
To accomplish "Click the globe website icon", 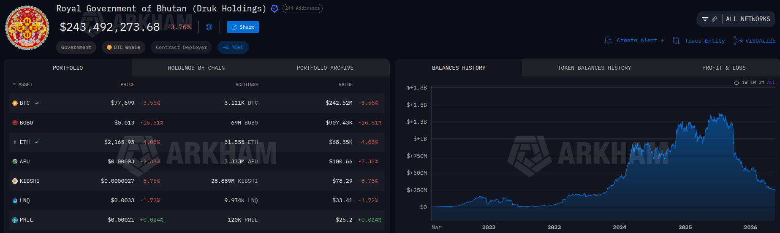I will (x=209, y=27).
